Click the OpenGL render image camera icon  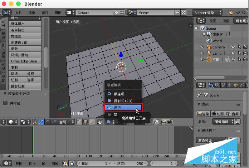point(164,122)
